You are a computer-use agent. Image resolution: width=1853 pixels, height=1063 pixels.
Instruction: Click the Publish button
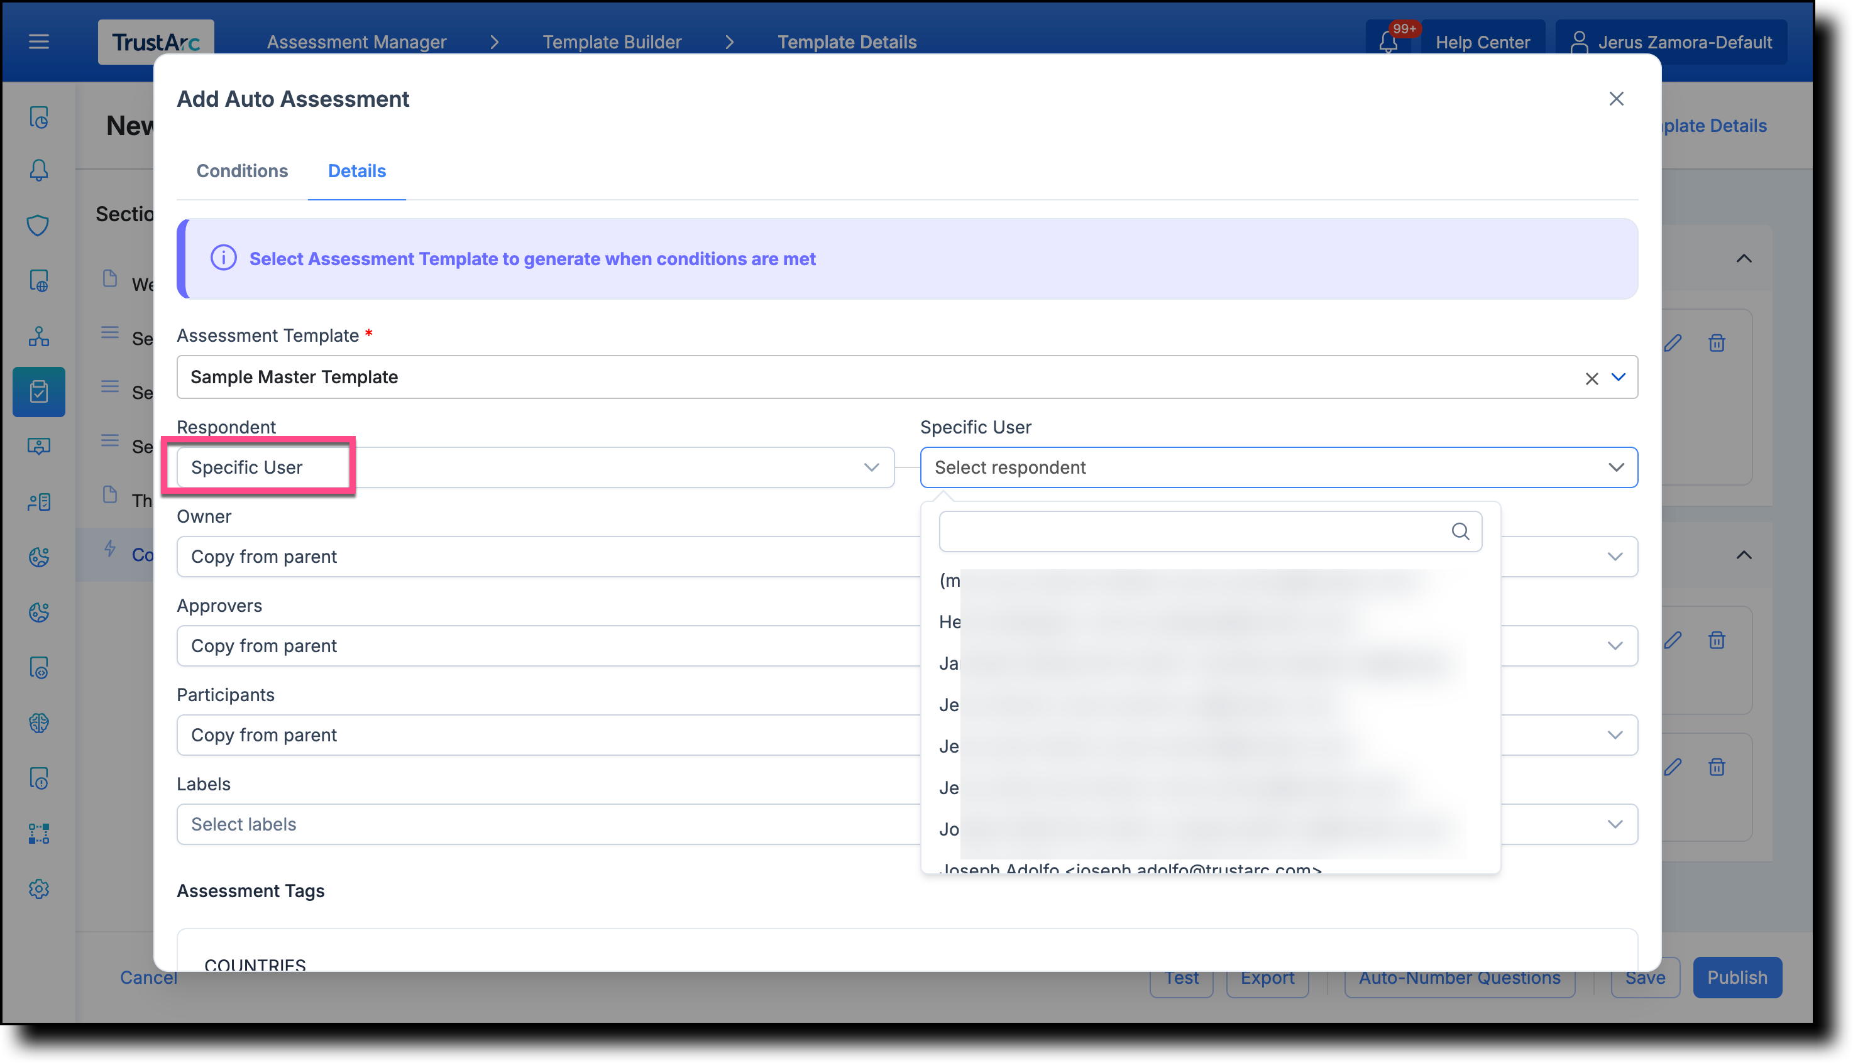(x=1736, y=977)
